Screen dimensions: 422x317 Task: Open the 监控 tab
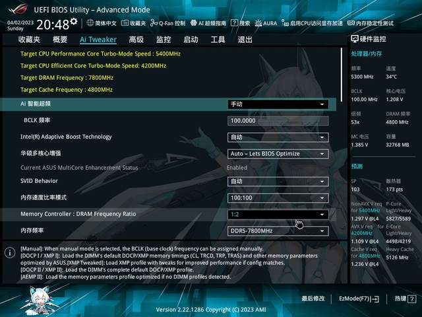pos(164,40)
